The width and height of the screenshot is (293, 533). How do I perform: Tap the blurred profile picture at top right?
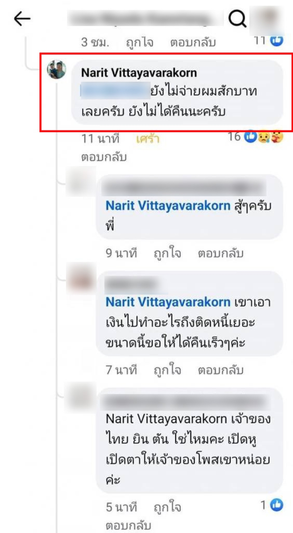point(267,17)
